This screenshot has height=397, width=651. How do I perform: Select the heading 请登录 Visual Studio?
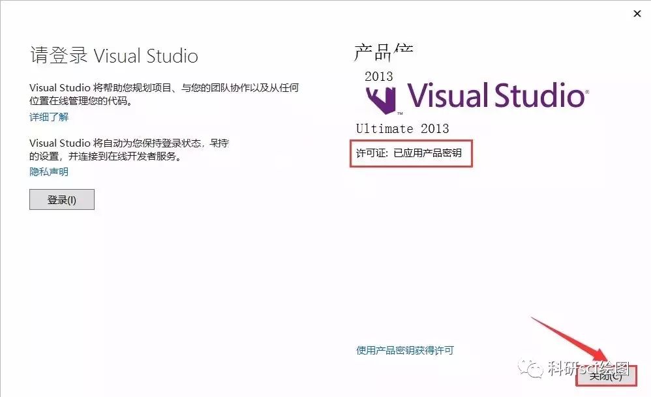pyautogui.click(x=114, y=55)
